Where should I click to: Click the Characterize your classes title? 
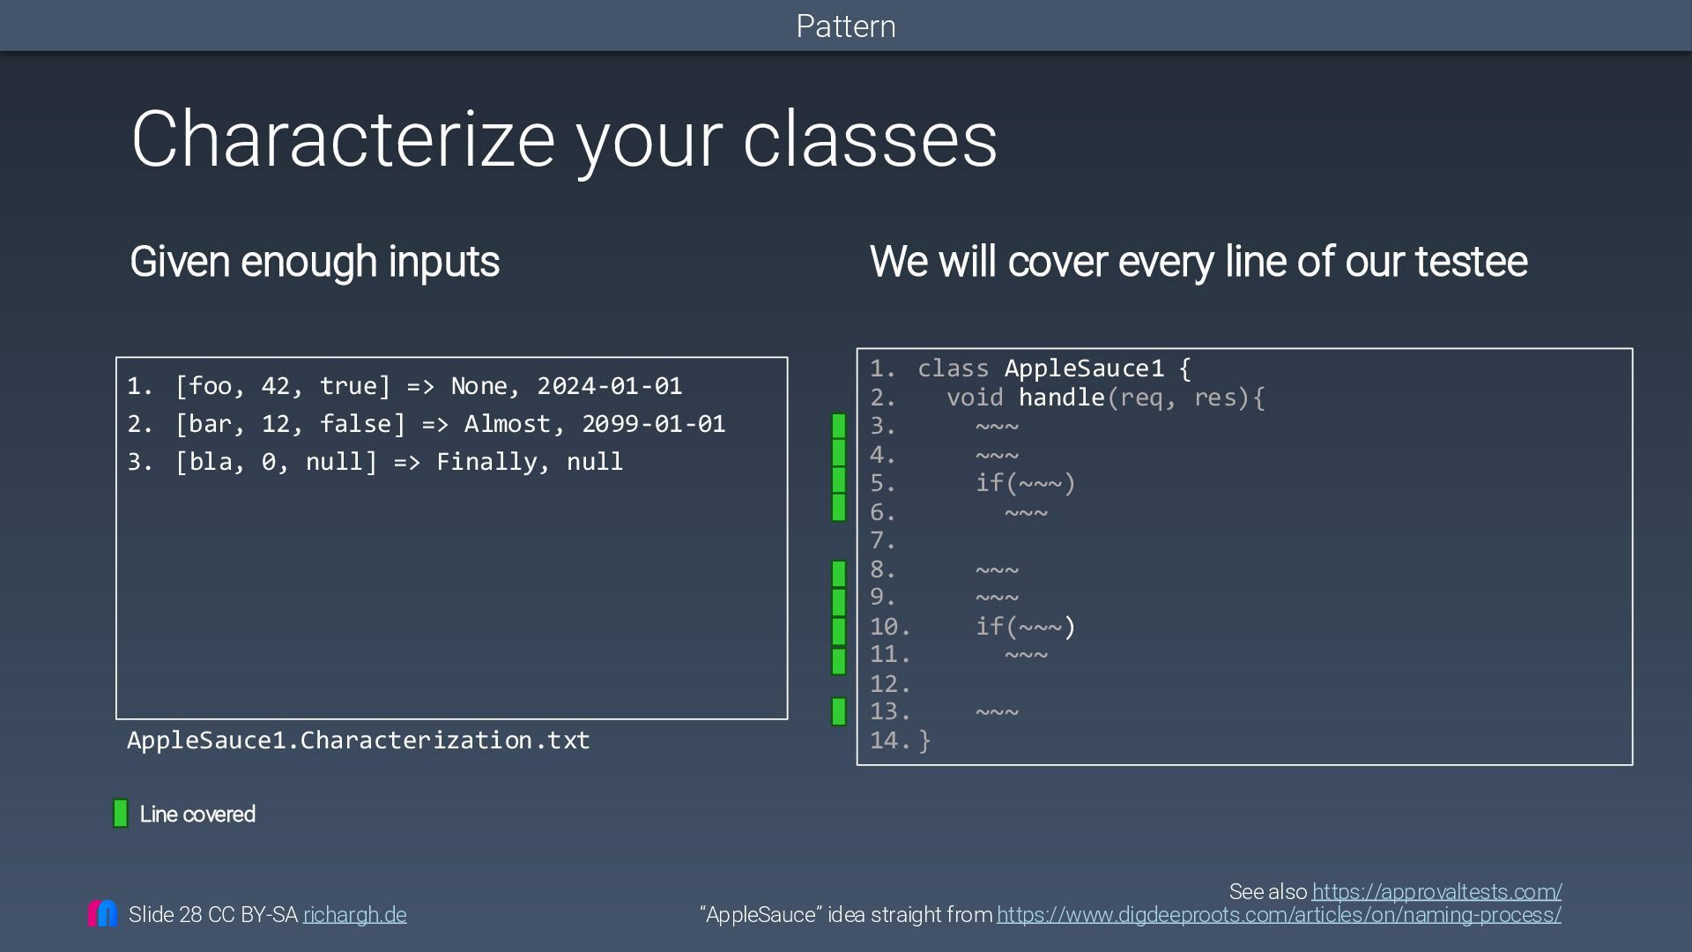[564, 139]
